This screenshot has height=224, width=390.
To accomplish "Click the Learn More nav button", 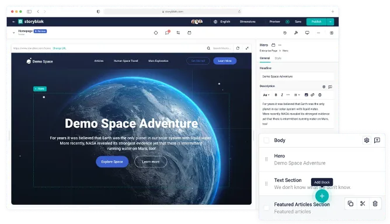I will point(225,61).
